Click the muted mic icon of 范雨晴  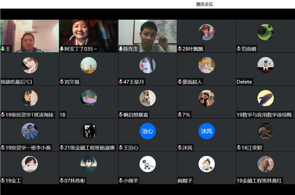click(239, 49)
